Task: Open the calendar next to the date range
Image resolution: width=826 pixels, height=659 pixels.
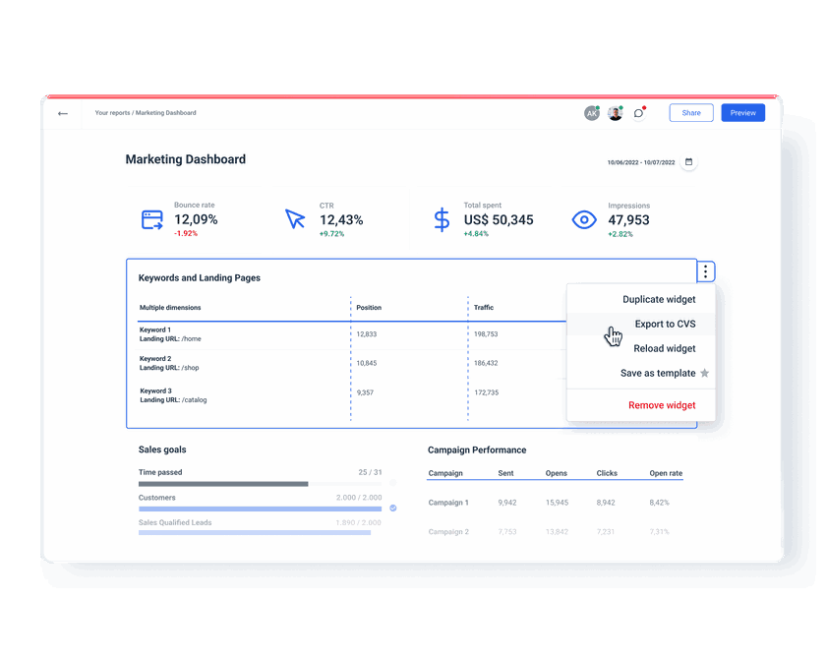Action: pyautogui.click(x=688, y=159)
